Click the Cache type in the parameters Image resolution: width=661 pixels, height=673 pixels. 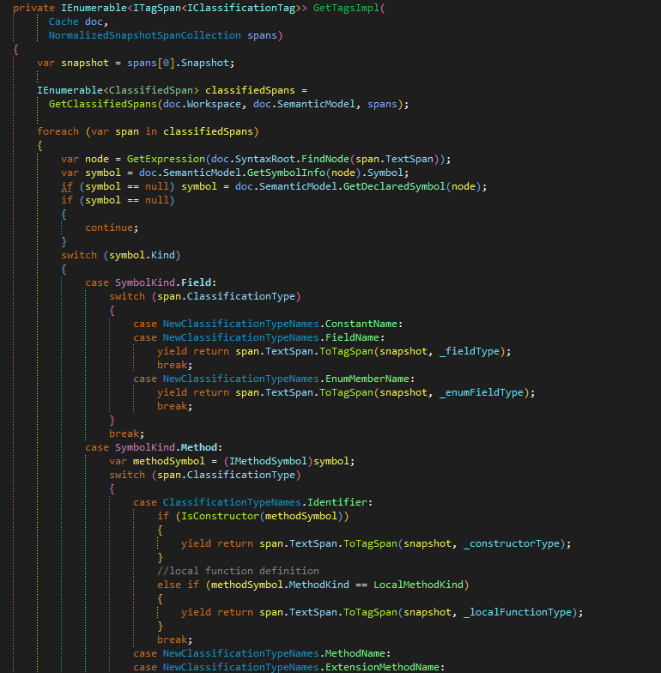point(64,21)
